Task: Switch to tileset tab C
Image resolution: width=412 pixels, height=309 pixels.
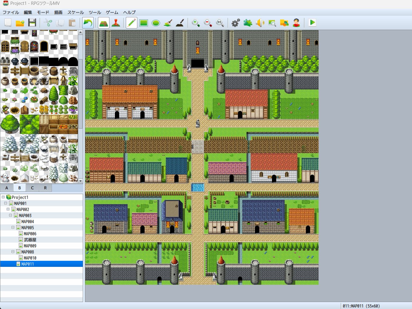Action: [x=32, y=188]
